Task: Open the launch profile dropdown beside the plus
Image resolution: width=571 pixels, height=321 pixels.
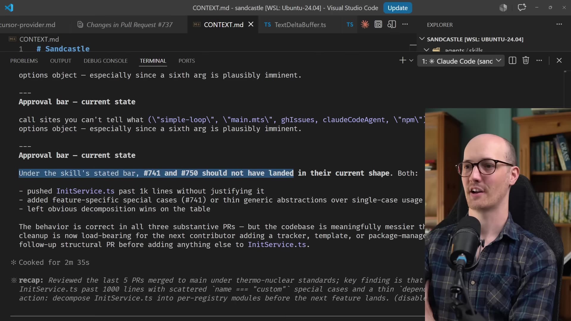Action: pyautogui.click(x=411, y=60)
